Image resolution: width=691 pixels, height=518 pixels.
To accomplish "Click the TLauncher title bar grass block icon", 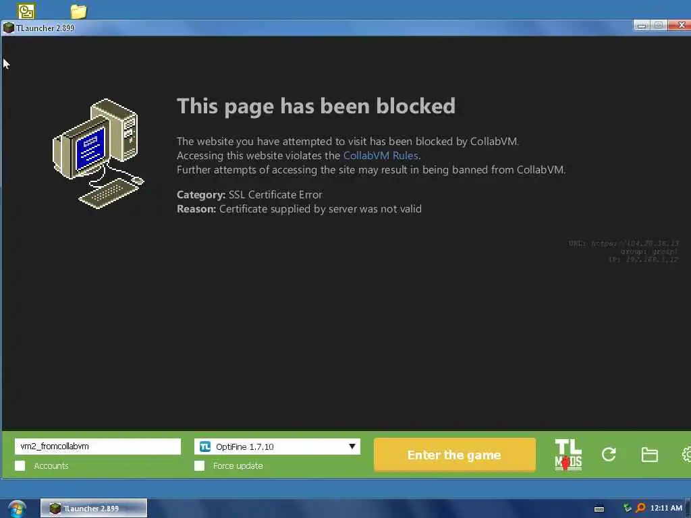I will coord(8,28).
